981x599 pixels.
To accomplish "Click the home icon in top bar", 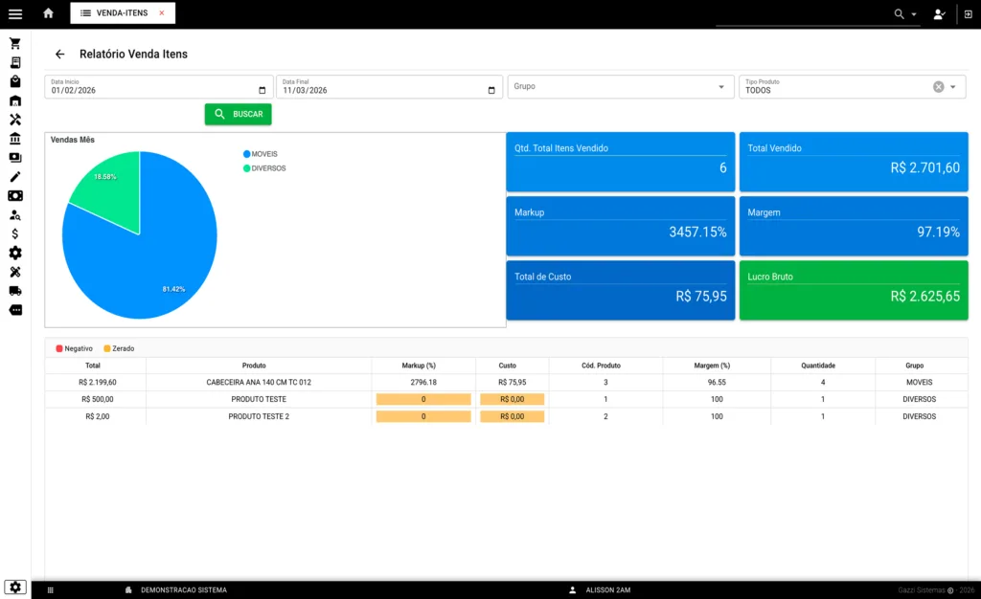I will (x=48, y=13).
